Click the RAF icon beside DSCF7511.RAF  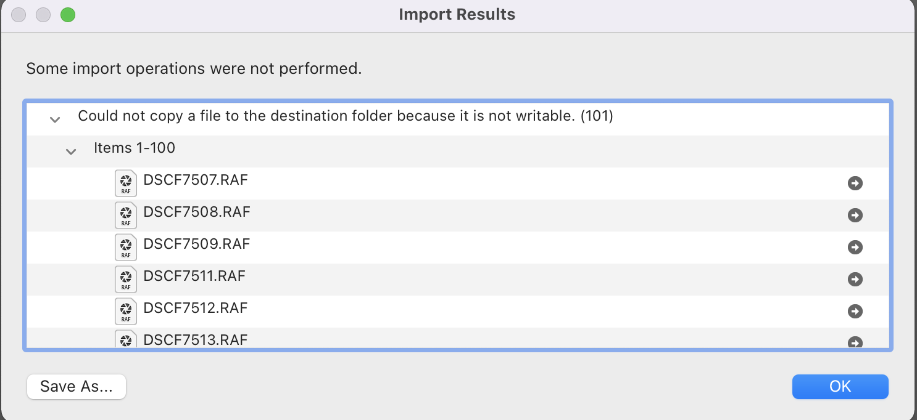[125, 279]
